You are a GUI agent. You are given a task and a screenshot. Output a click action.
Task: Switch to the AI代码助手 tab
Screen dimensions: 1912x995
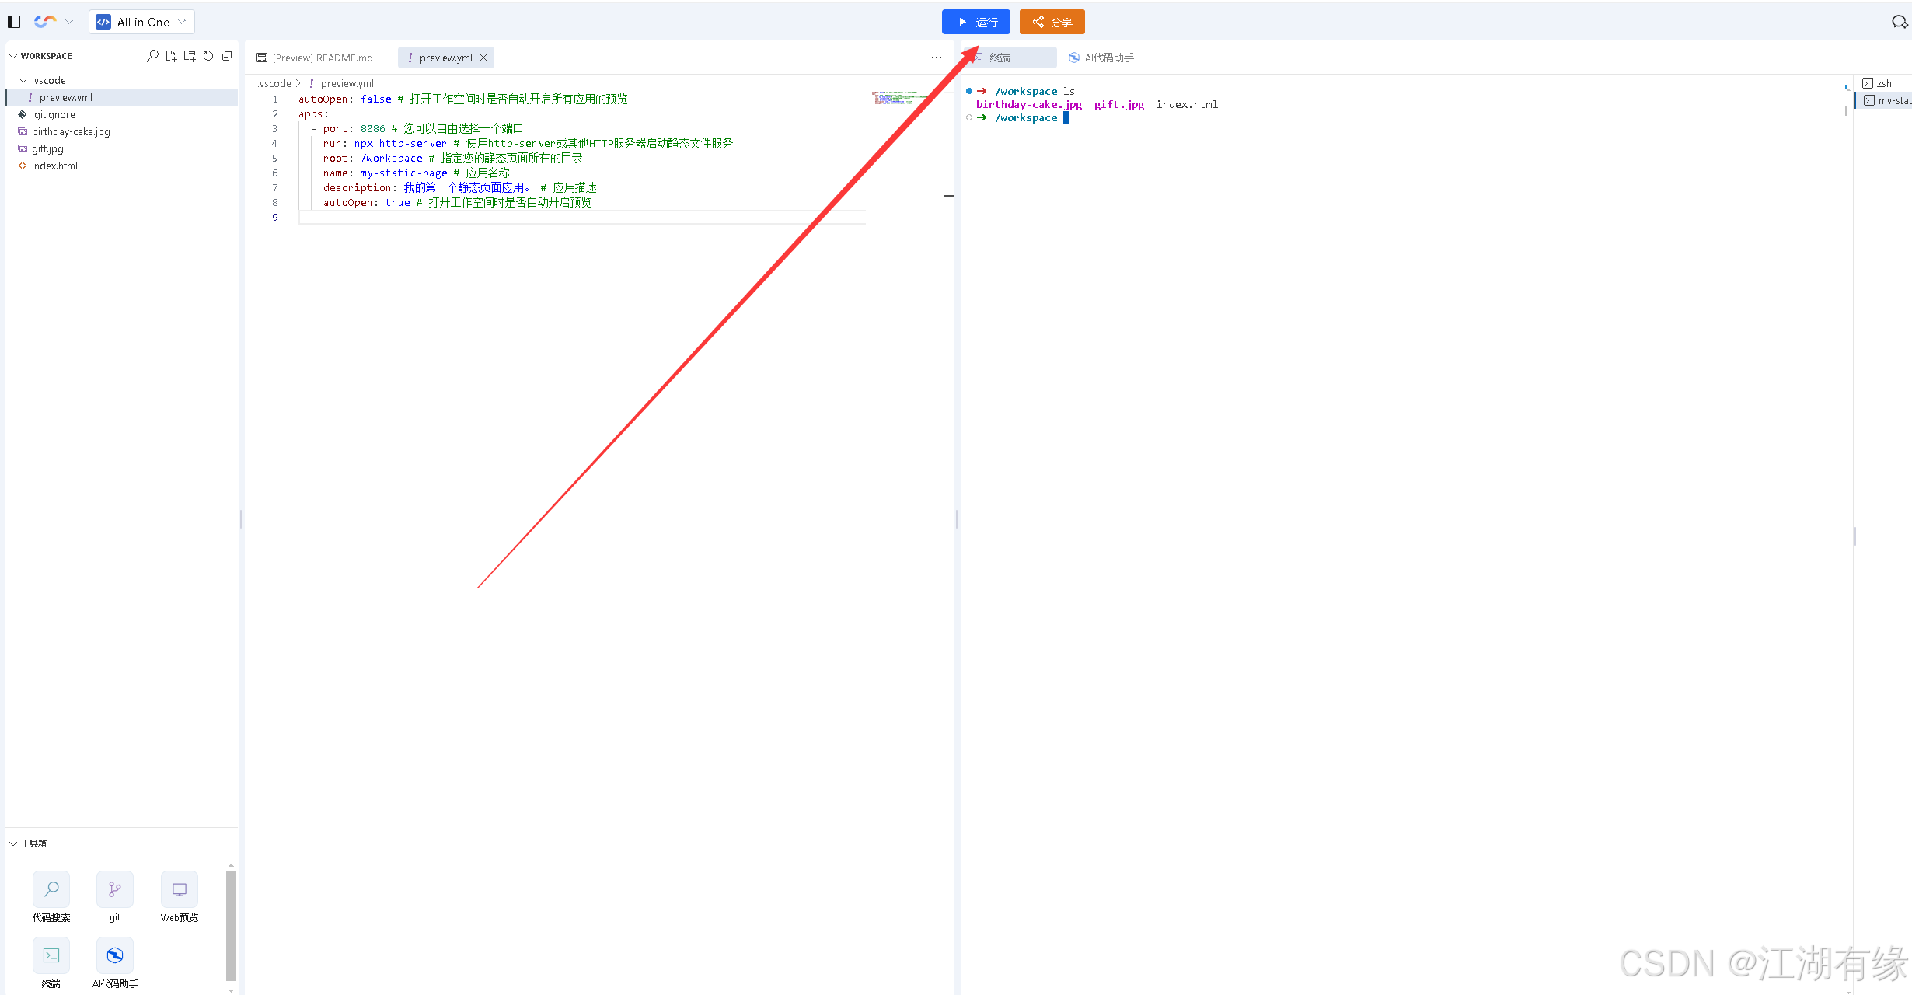tap(1101, 58)
